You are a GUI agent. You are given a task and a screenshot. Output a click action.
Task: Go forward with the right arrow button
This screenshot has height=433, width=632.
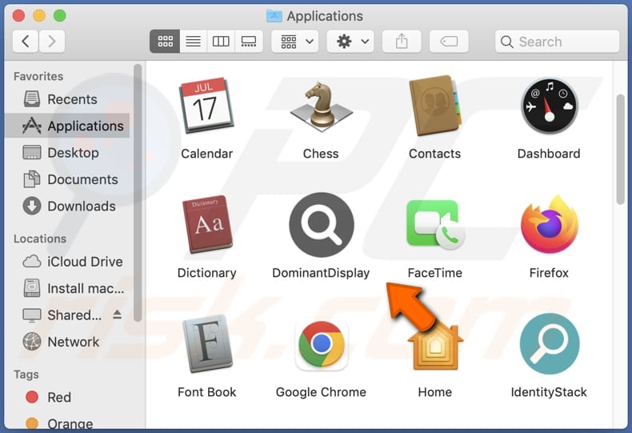[51, 41]
